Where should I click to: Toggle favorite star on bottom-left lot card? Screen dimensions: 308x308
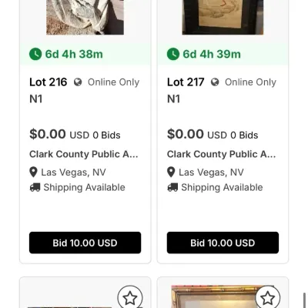click(x=130, y=298)
